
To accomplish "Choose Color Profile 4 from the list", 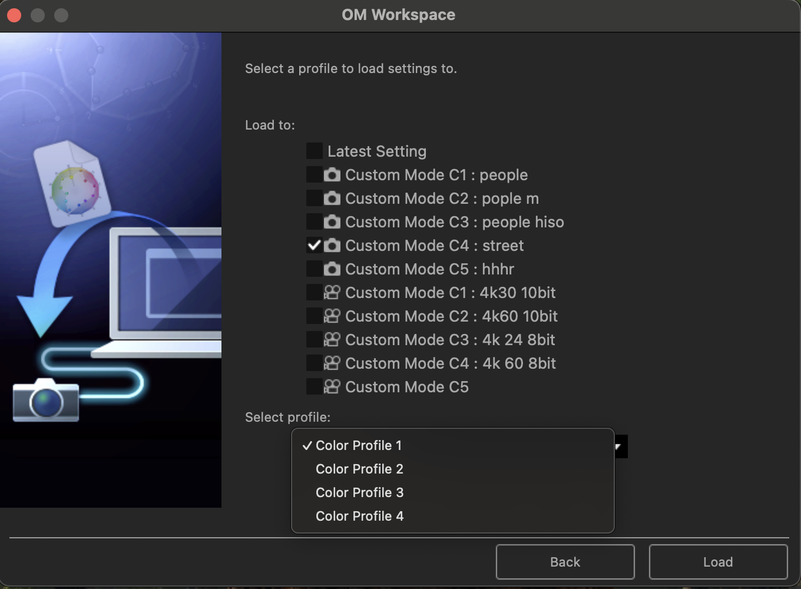I will tap(359, 516).
